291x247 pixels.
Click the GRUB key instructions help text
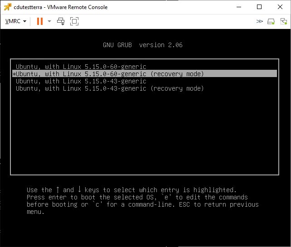coord(142,201)
